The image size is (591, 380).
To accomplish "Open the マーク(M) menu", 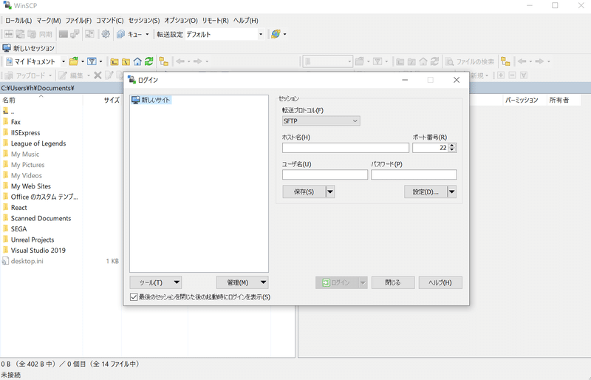I will click(49, 21).
